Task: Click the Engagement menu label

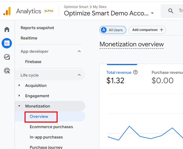Action: click(37, 96)
